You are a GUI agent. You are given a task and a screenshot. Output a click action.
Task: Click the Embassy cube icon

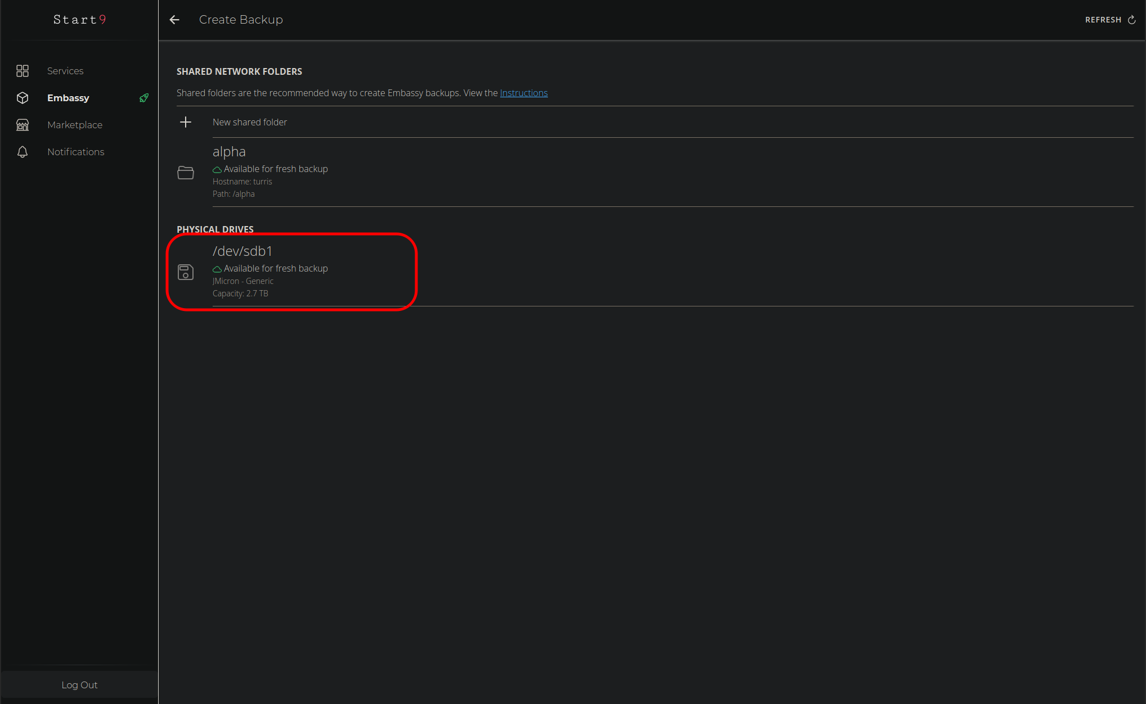(x=23, y=98)
